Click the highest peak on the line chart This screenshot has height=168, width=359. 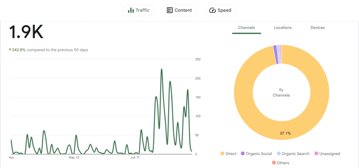[x=162, y=69]
